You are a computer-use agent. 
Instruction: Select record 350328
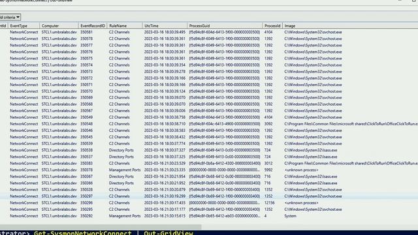(86, 190)
